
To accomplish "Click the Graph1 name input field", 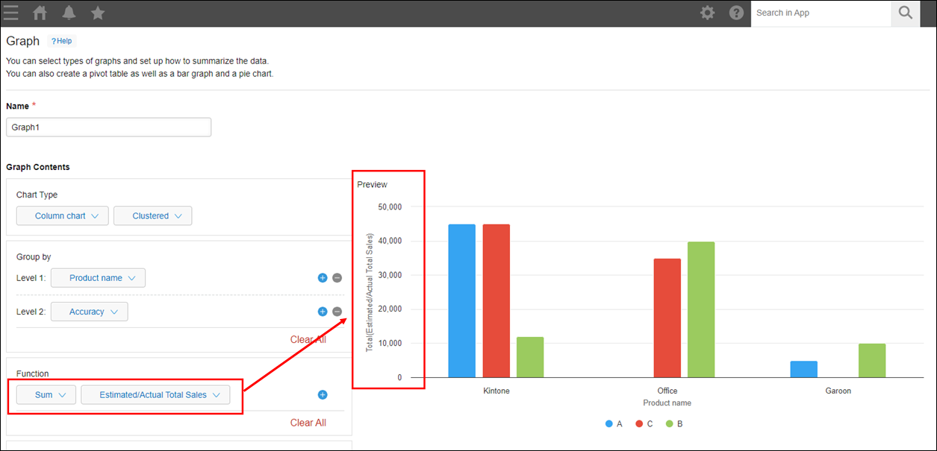I will tap(108, 127).
